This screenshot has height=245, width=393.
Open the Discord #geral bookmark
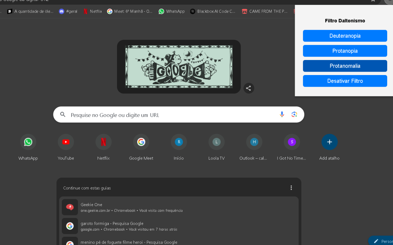(x=68, y=11)
